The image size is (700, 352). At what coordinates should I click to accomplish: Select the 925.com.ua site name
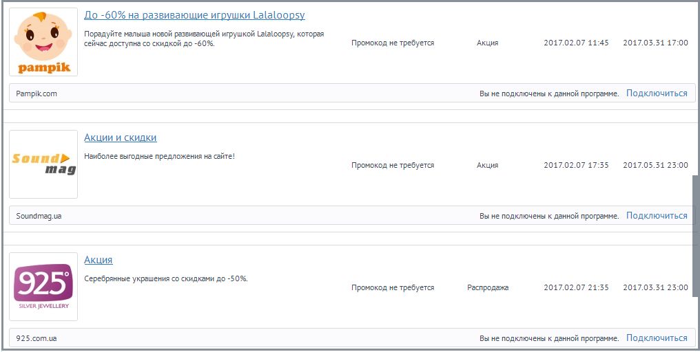(37, 338)
